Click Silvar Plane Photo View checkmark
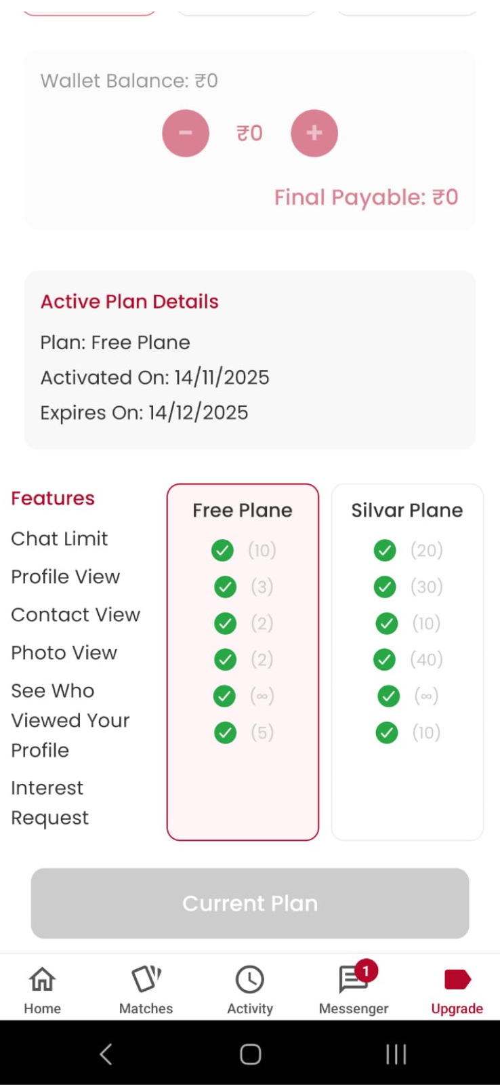The height and width of the screenshot is (1085, 500). click(385, 659)
